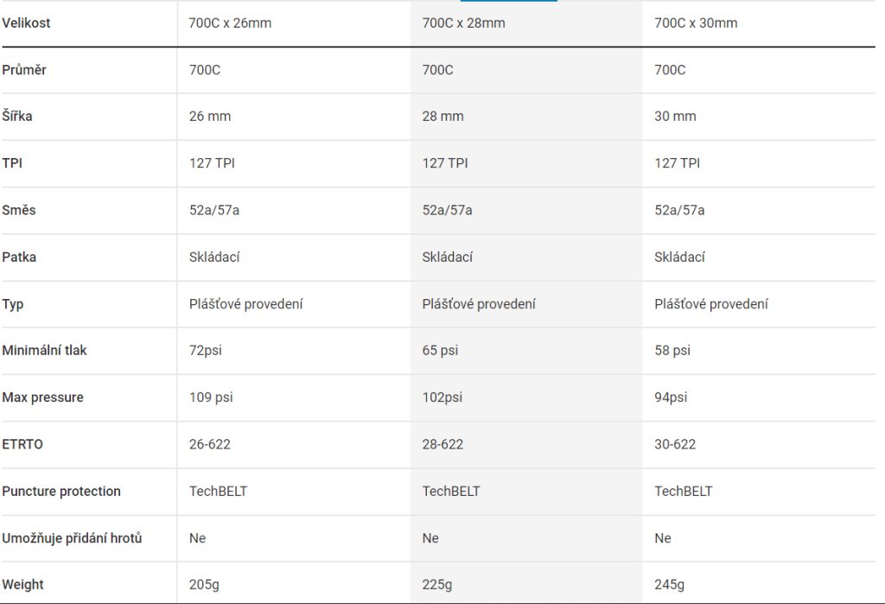Select the 700C x 28mm size column header
885x604 pixels.
pos(463,23)
